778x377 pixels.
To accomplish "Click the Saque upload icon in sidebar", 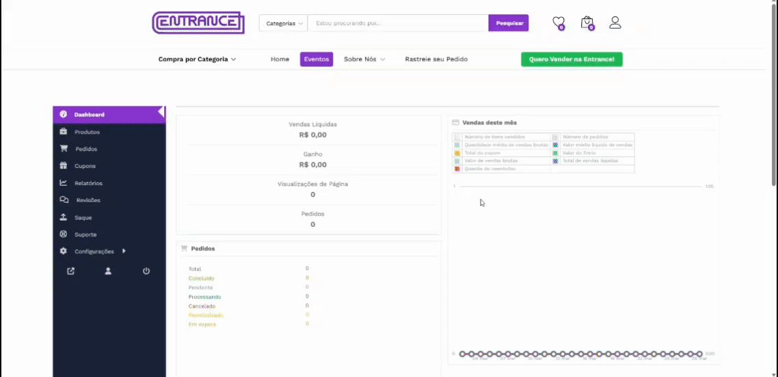I will [64, 217].
